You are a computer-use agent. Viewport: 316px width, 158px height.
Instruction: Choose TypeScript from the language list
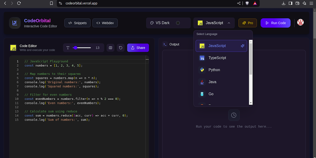coord(217,58)
